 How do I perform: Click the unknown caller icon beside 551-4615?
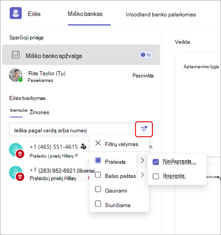tap(84, 146)
